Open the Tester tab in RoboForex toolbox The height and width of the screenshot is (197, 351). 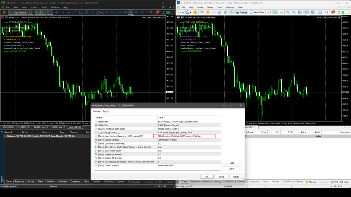pos(345,182)
